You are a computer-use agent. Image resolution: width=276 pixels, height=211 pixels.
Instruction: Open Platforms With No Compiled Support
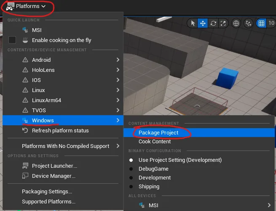click(x=63, y=146)
